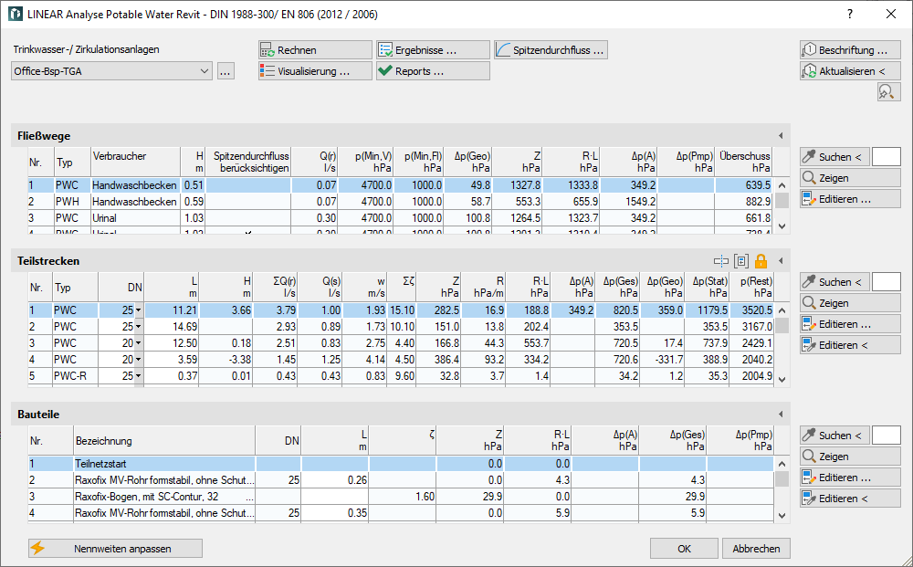Open Spitzendurchfluss curve dialog
Viewport: 913px width, 567px height.
(x=551, y=50)
